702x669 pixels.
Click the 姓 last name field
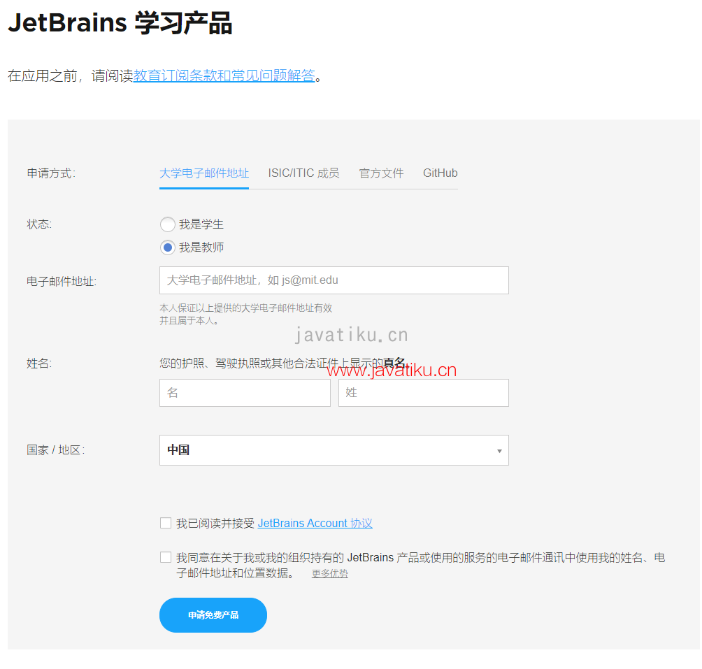(x=424, y=393)
